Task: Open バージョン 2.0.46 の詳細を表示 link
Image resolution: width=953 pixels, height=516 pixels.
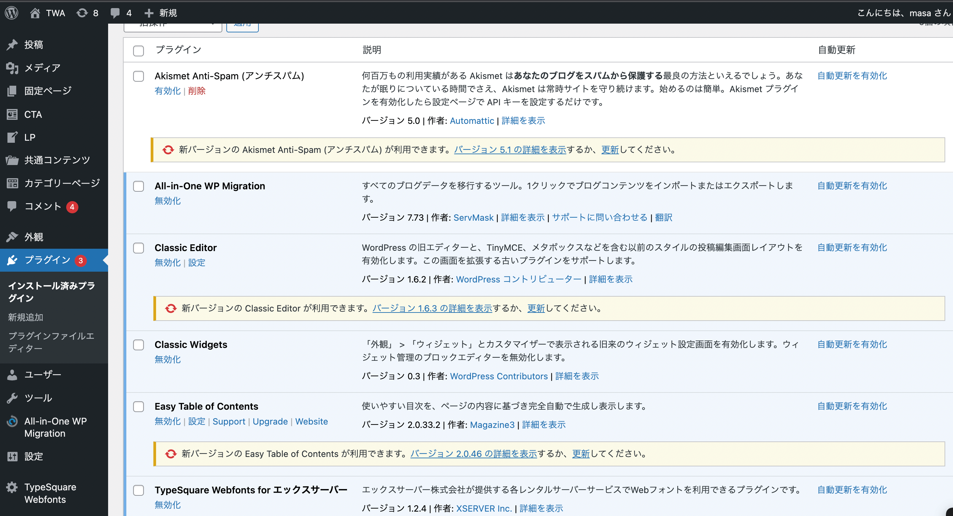Action: point(474,454)
